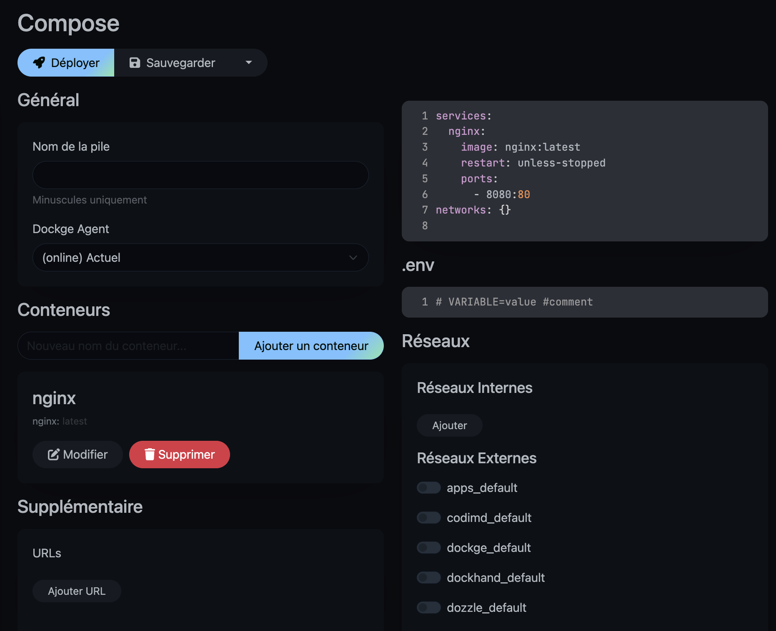This screenshot has width=776, height=631.
Task: Click the Nom de la pile input field
Action: [x=200, y=175]
